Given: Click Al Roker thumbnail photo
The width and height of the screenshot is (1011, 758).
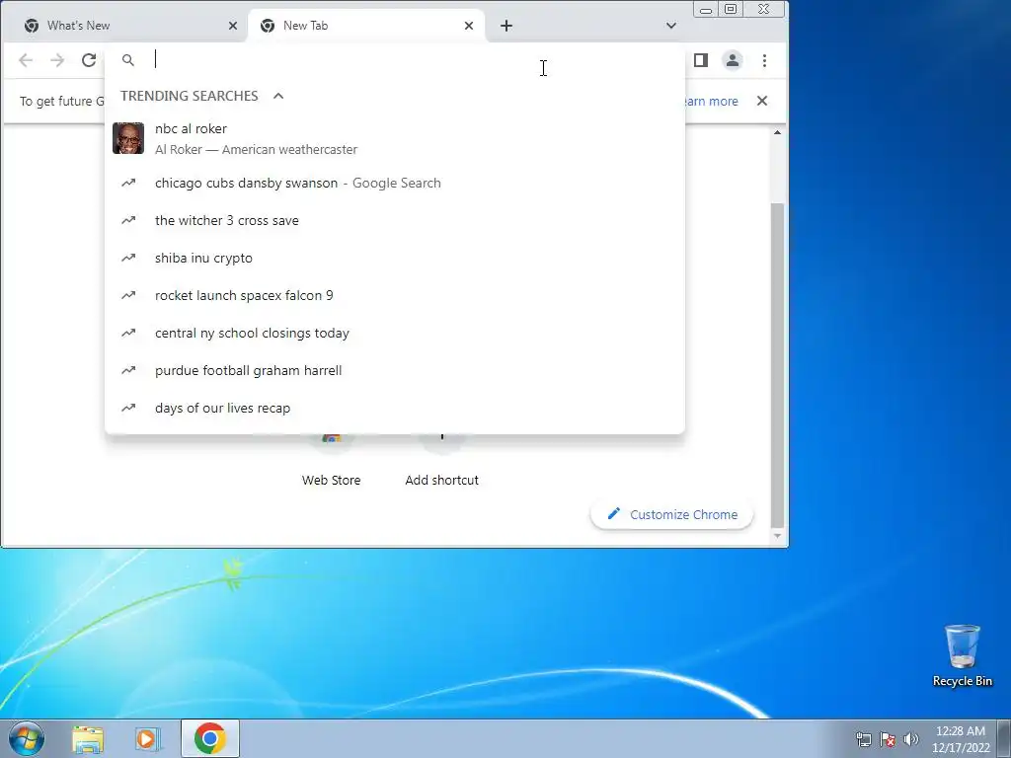Looking at the screenshot, I should point(128,138).
